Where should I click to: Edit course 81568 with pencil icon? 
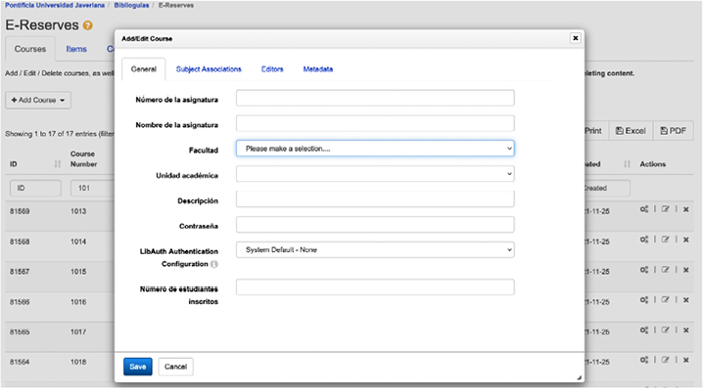(666, 239)
